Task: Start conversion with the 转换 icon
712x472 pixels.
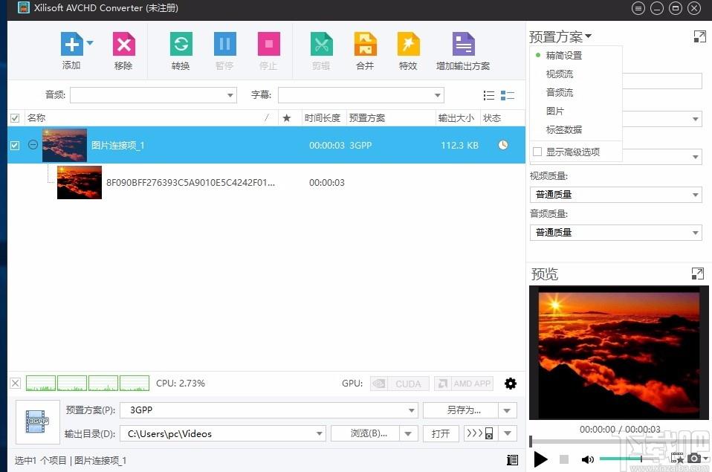Action: 181,44
